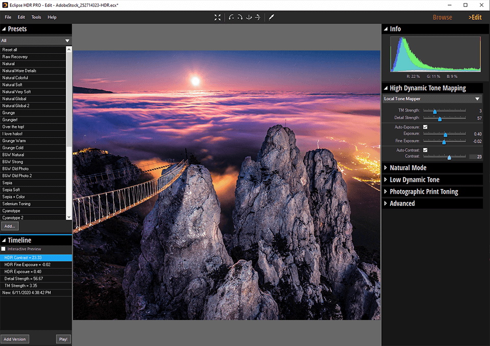The width and height of the screenshot is (490, 346).
Task: Disable Auto-Contrast
Action: point(425,150)
